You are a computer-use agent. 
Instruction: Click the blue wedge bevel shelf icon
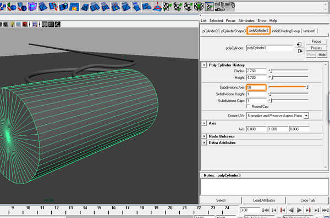tap(84, 7)
